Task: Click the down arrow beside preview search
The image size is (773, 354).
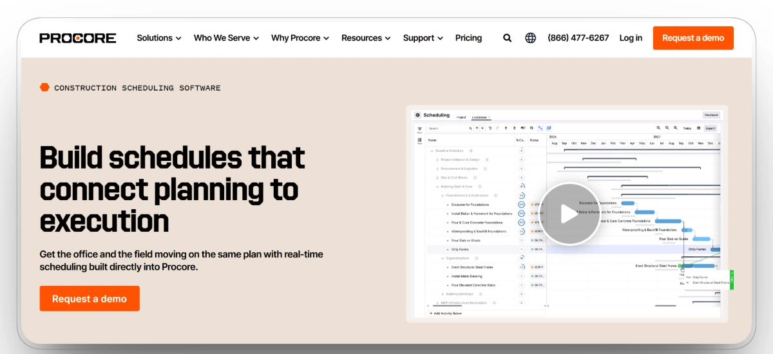Action: (482, 128)
